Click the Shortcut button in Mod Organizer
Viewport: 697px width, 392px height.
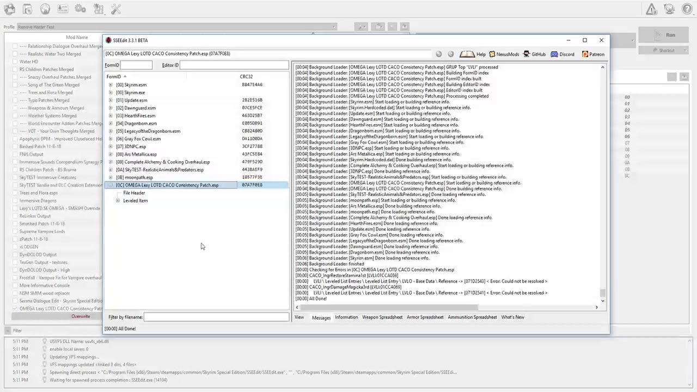(665, 51)
